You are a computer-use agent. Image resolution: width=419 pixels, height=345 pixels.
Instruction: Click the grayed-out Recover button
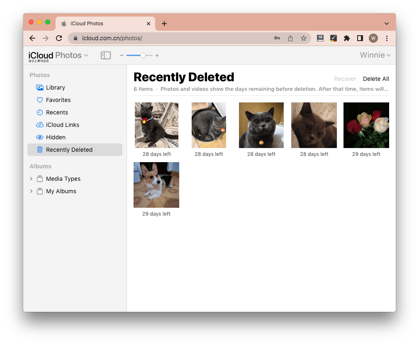[345, 79]
